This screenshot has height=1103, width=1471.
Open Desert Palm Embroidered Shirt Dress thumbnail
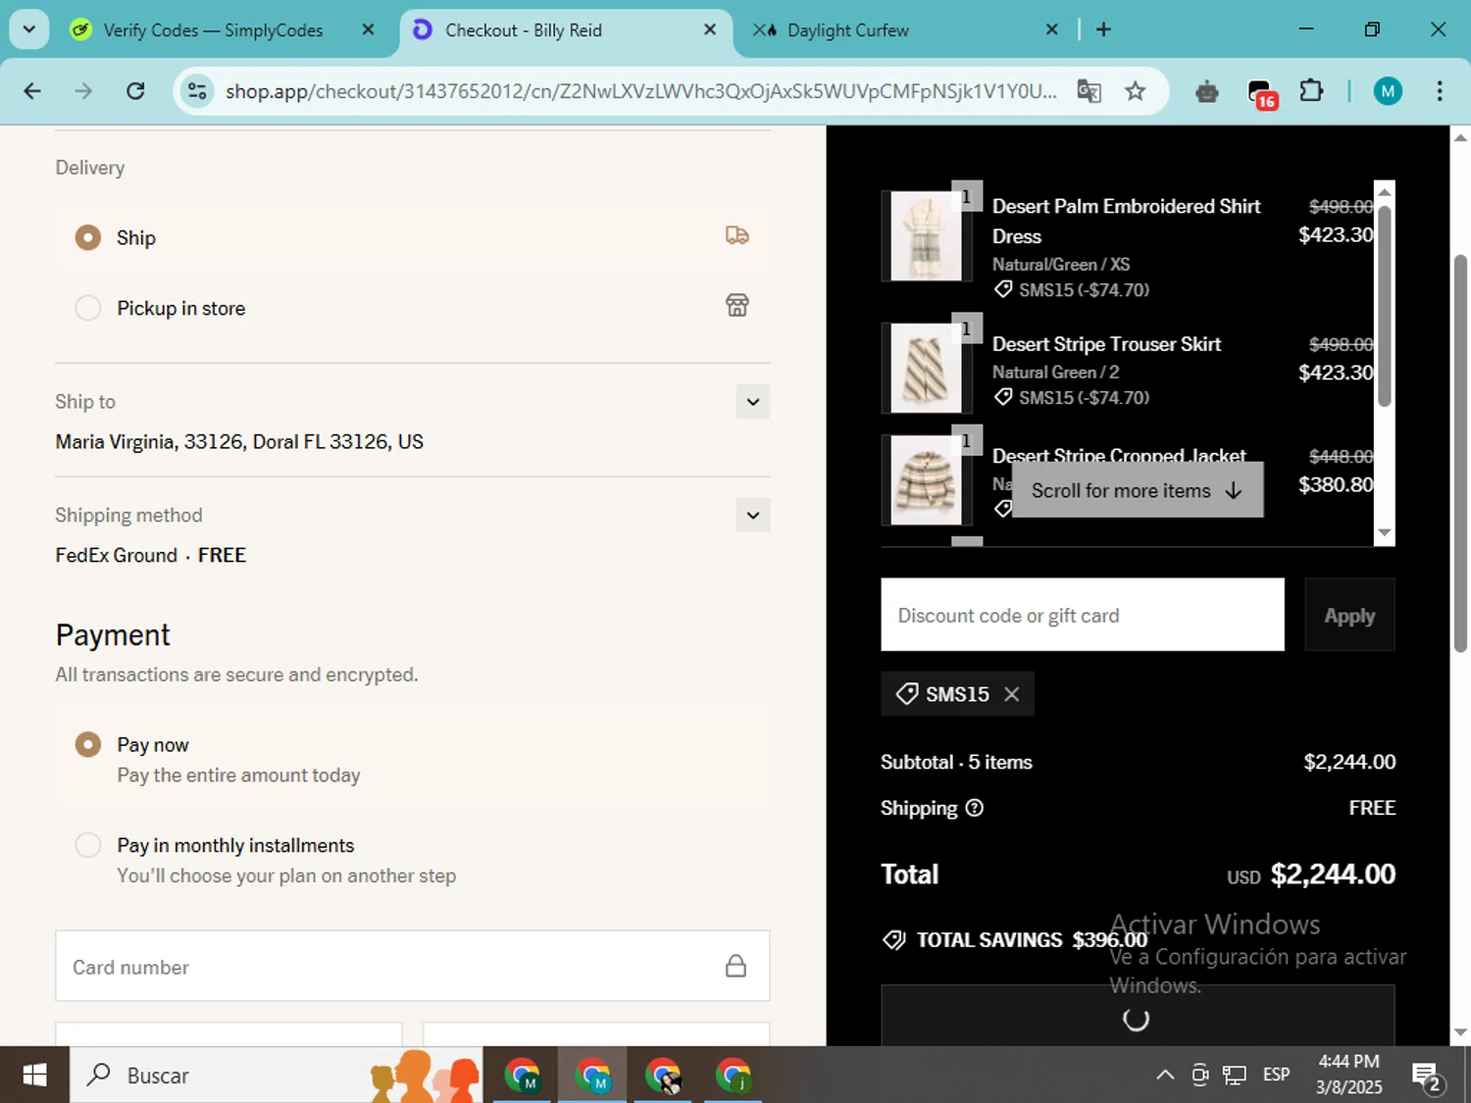[927, 236]
